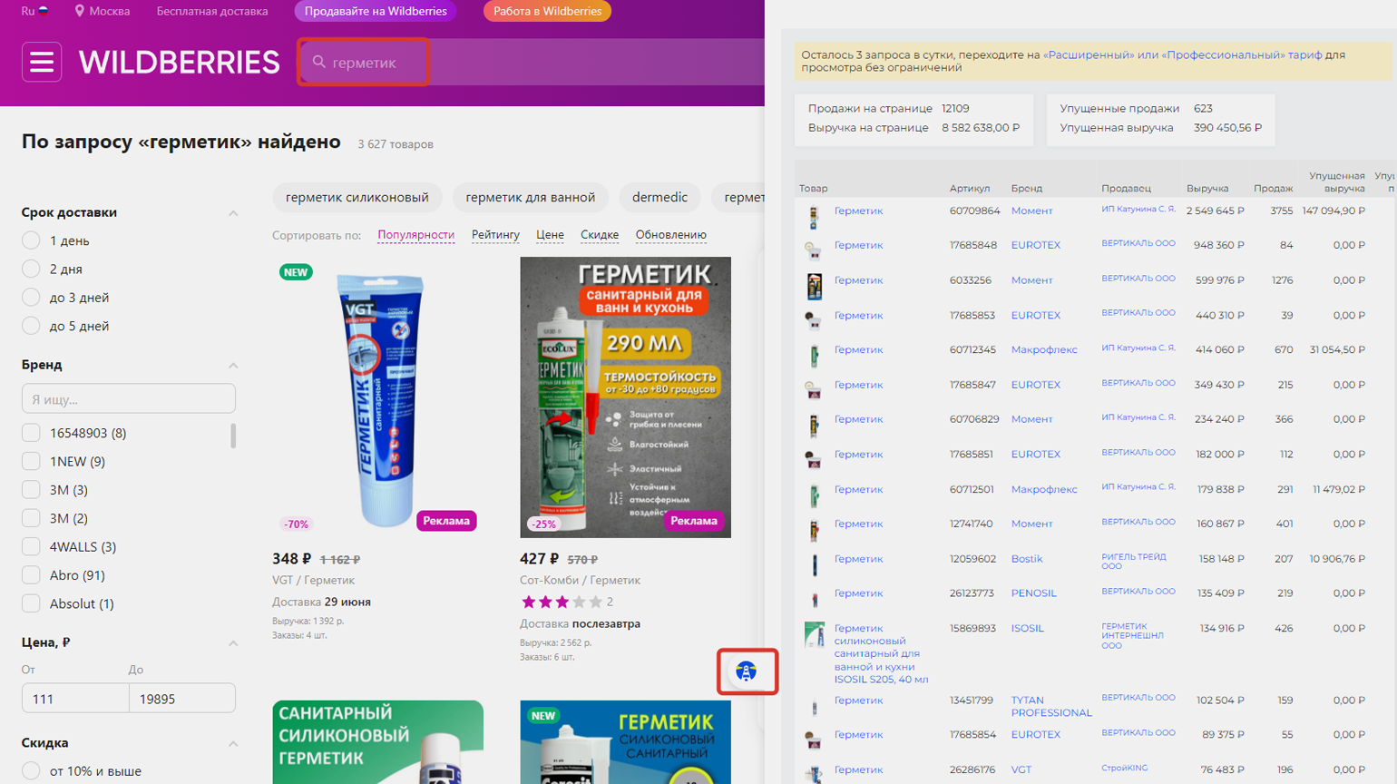Sort table by Продаж column header
This screenshot has width=1397, height=784.
click(x=1274, y=188)
